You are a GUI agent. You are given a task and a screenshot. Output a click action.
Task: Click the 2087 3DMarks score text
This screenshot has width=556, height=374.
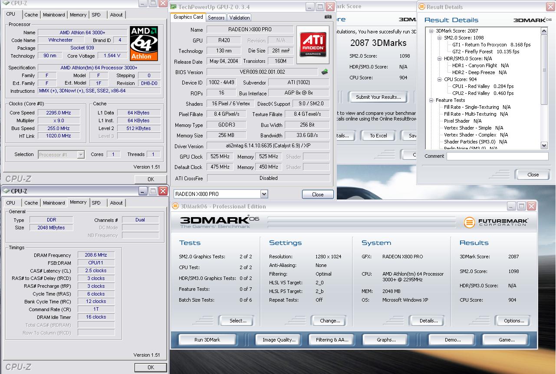[378, 43]
